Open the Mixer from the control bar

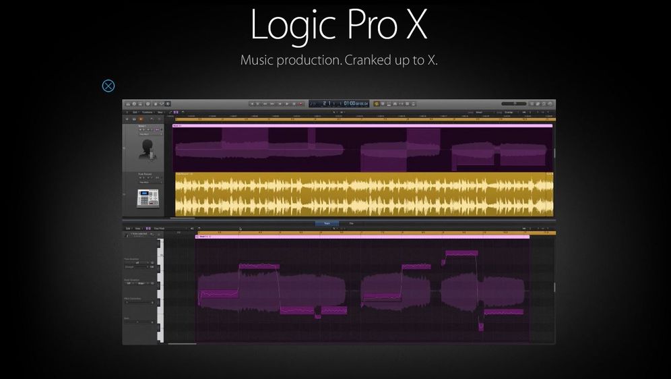[x=162, y=104]
